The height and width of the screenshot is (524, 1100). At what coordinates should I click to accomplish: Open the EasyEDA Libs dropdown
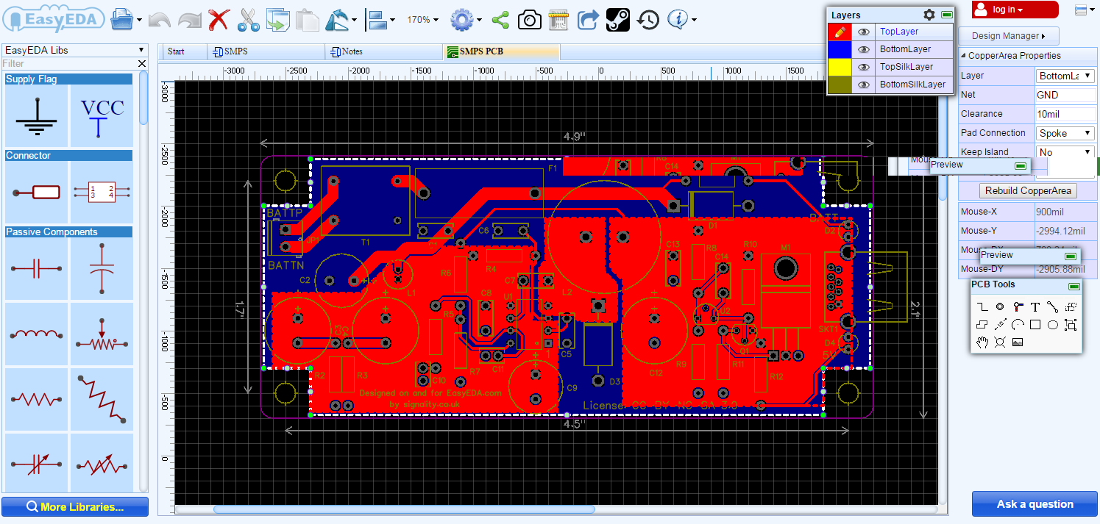pos(74,50)
